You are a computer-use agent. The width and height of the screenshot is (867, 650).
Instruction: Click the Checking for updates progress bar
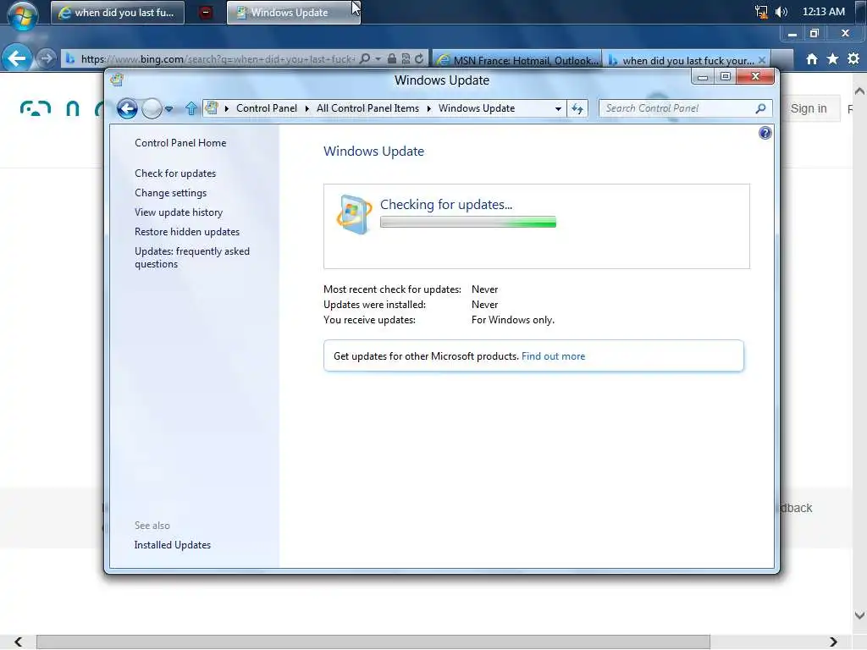tap(467, 223)
